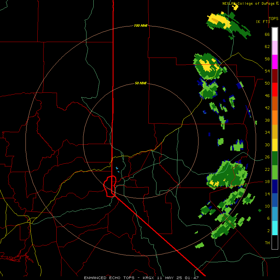Click the legend value '34'
Image resolution: width=280 pixels, height=280 pixels.
pos(267,133)
